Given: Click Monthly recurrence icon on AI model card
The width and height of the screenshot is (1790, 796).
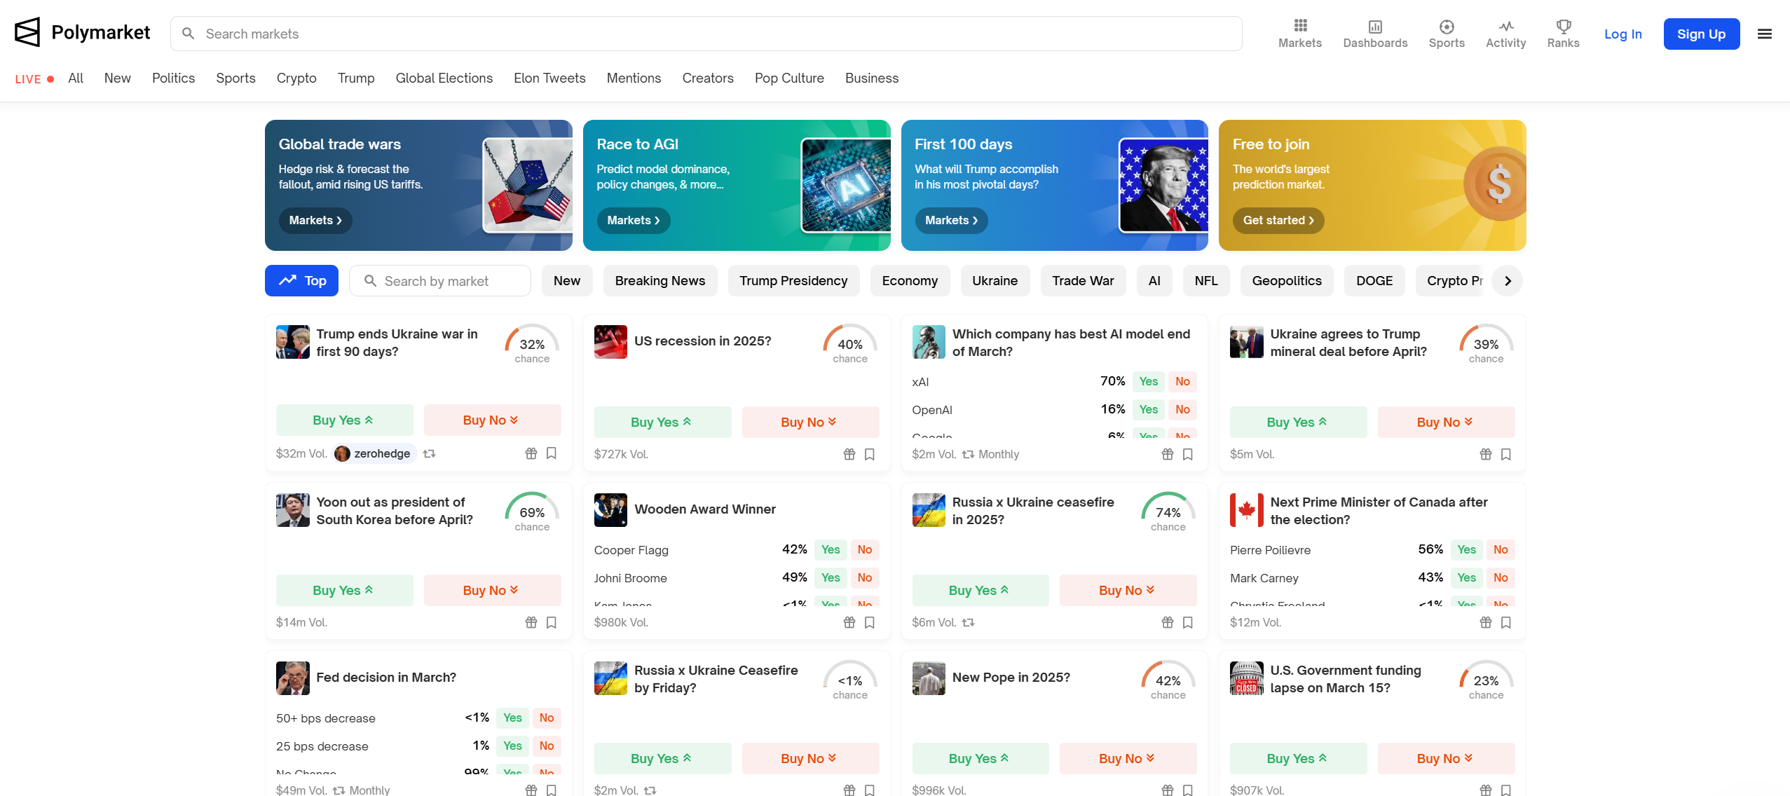Looking at the screenshot, I should tap(969, 454).
